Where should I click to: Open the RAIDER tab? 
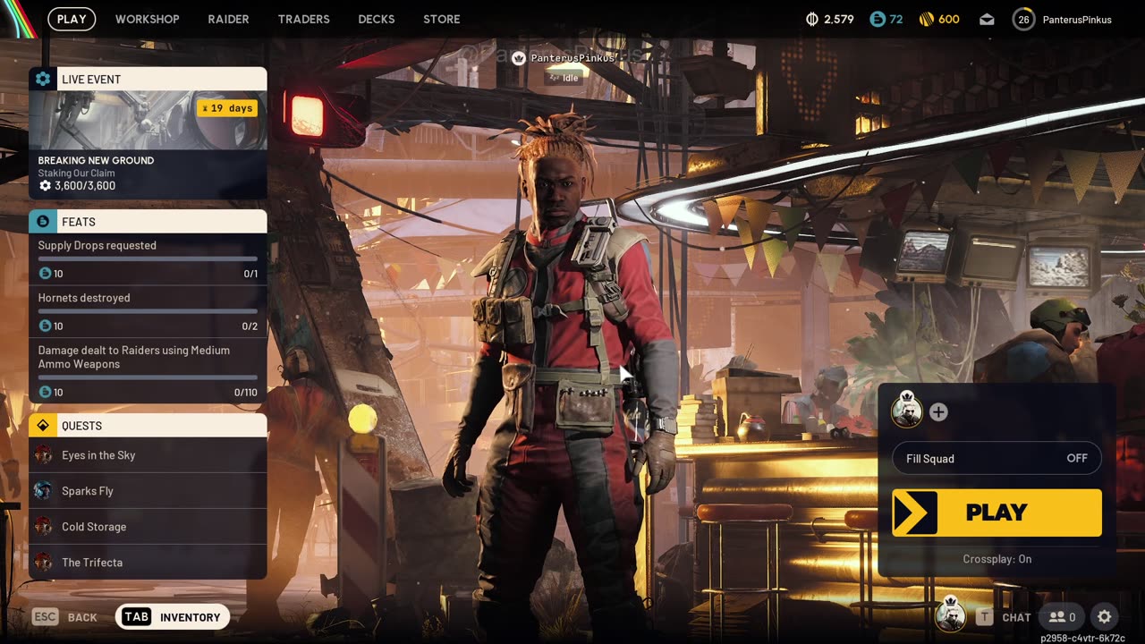pyautogui.click(x=228, y=19)
